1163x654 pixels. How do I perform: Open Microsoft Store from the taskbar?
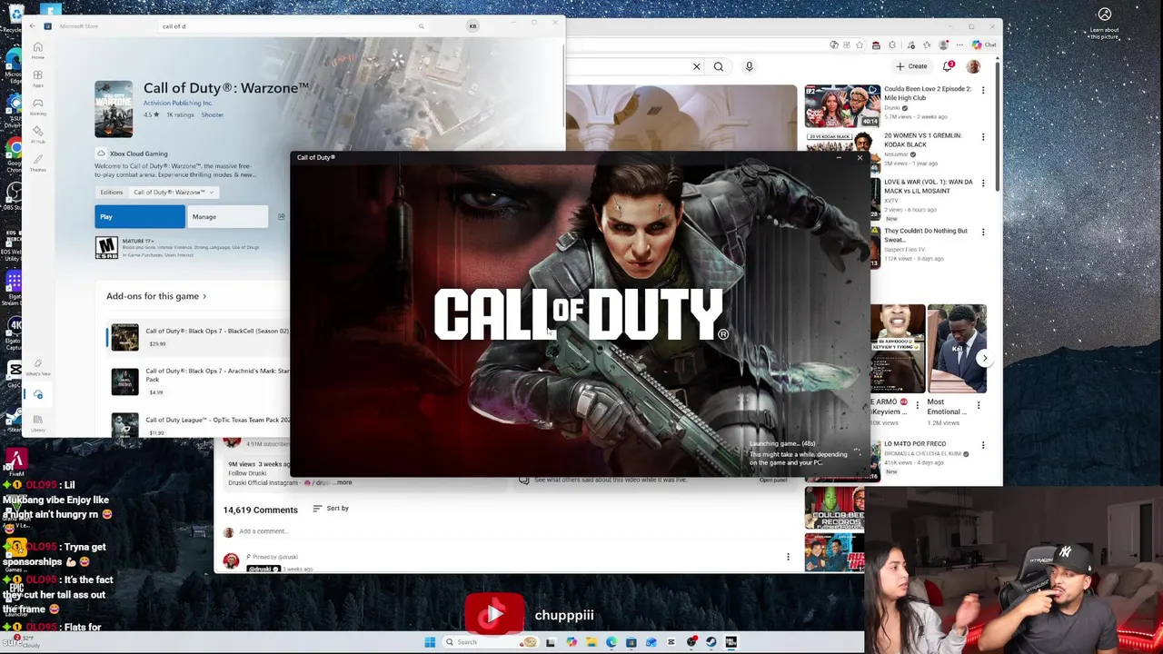(631, 642)
